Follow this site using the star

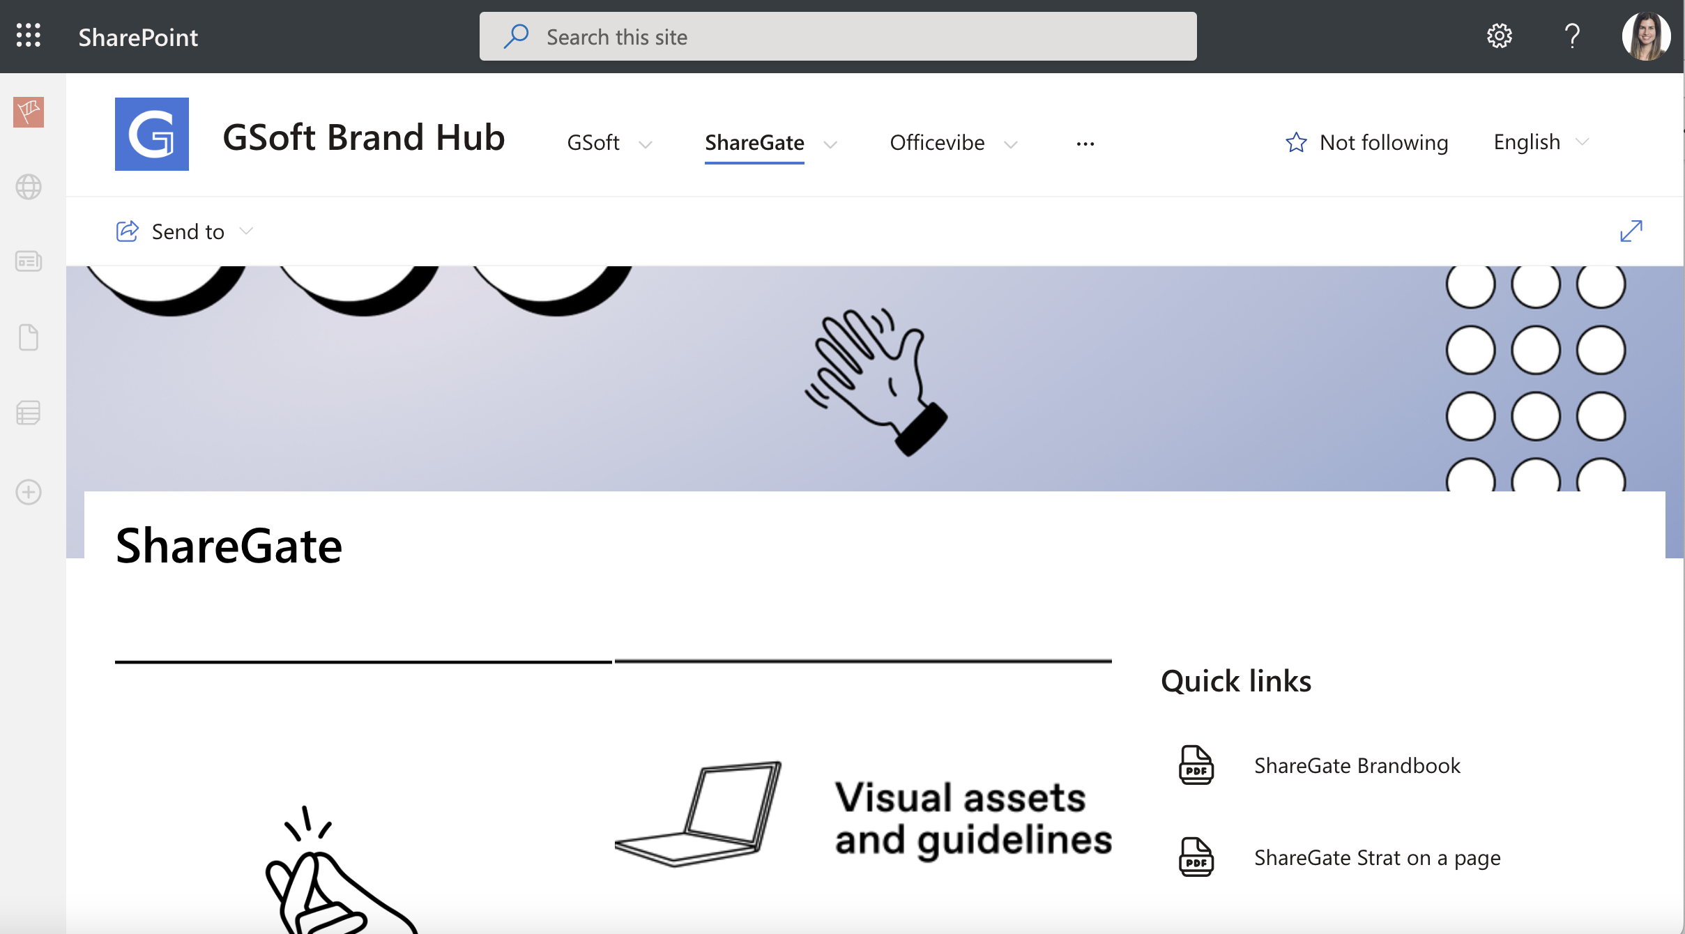(x=1296, y=142)
